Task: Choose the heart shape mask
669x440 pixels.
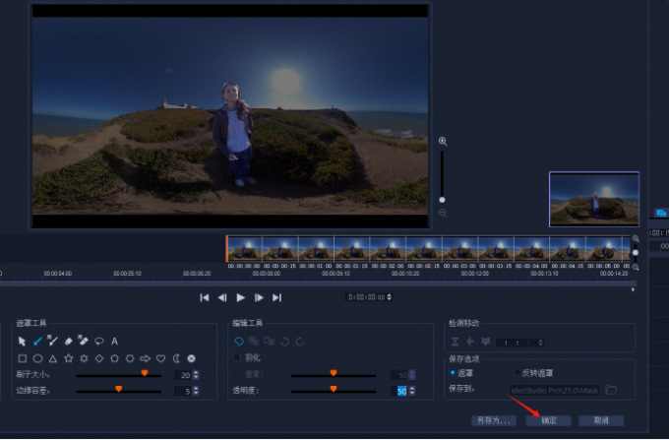Action: pyautogui.click(x=160, y=358)
